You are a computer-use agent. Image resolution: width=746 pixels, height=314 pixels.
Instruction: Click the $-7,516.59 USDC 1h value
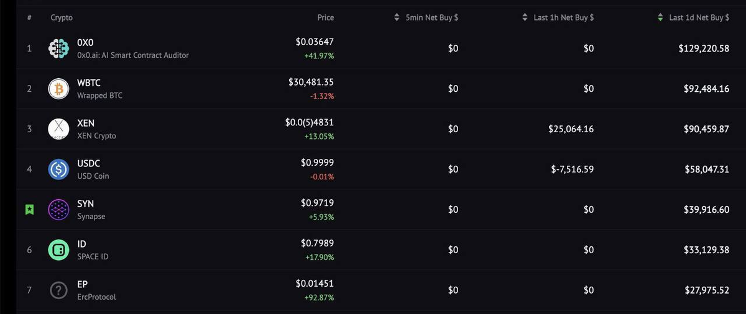(571, 169)
